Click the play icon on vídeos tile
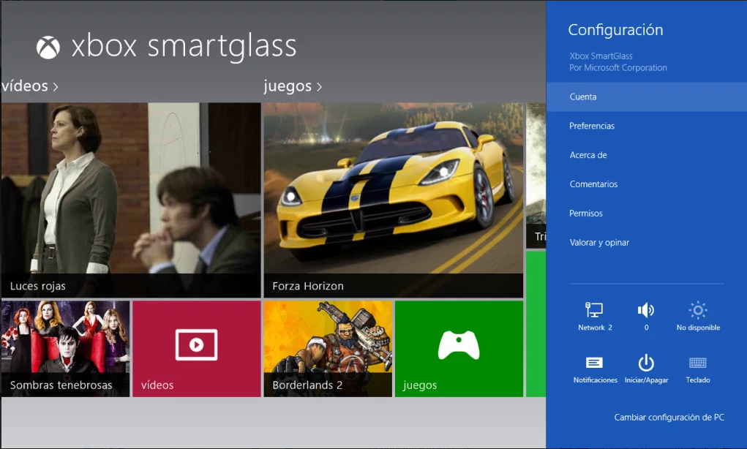747x449 pixels. (196, 344)
